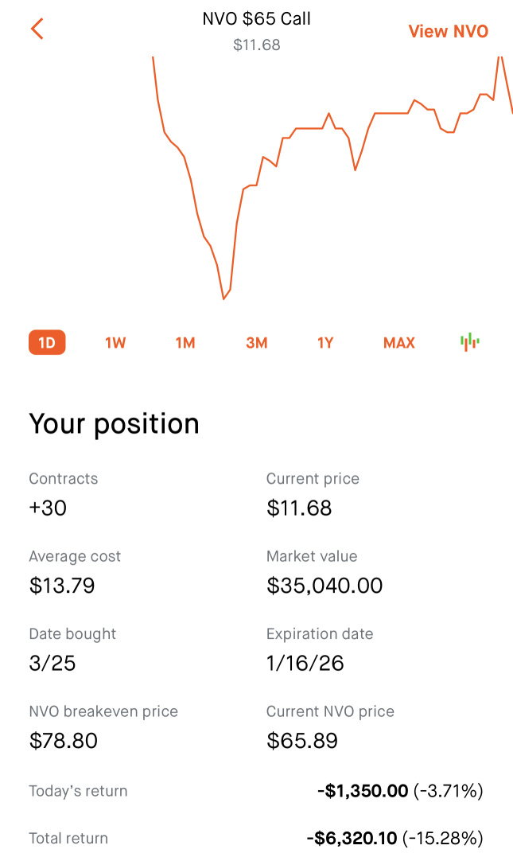Switch to the 1W chart range
The height and width of the screenshot is (857, 513).
pyautogui.click(x=115, y=343)
